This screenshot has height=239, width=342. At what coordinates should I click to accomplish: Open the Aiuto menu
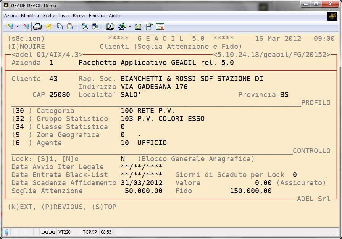(114, 16)
